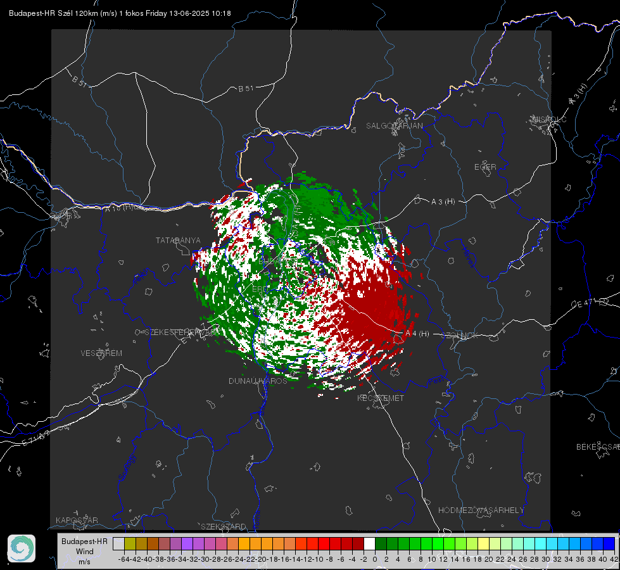
Task: Click the radar title text with date 13-06-2025
Action: tap(120, 13)
